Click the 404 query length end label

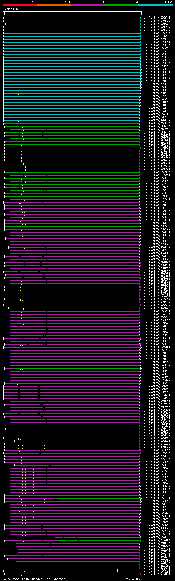click(138, 13)
